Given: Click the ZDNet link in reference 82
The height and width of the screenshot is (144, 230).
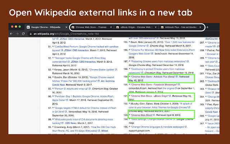Looking at the screenshot, I should coord(74,62).
